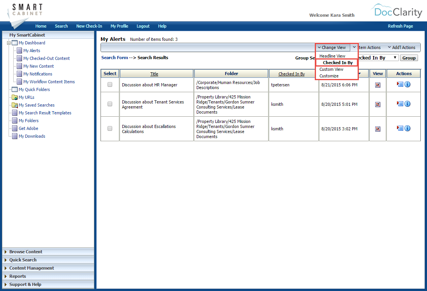Open the info icon for Discussion about HR Manager
This screenshot has height=291, width=427.
pyautogui.click(x=408, y=84)
